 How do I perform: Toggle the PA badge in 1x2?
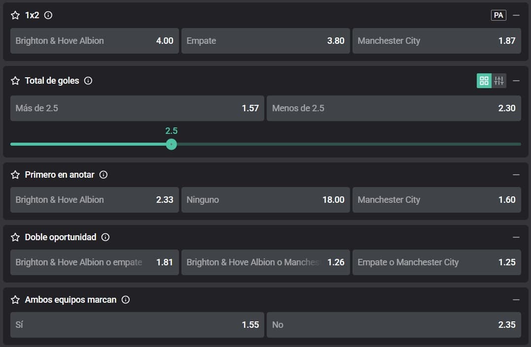point(498,15)
